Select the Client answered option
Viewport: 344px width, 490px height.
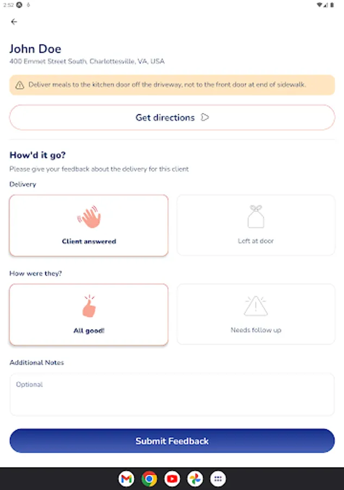point(89,225)
